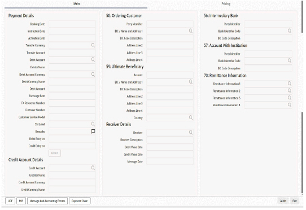Open the Remarks comment icon
This screenshot has height=210, width=306.
pyautogui.click(x=93, y=132)
